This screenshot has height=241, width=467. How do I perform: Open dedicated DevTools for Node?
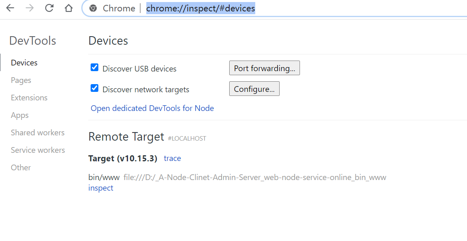(152, 108)
